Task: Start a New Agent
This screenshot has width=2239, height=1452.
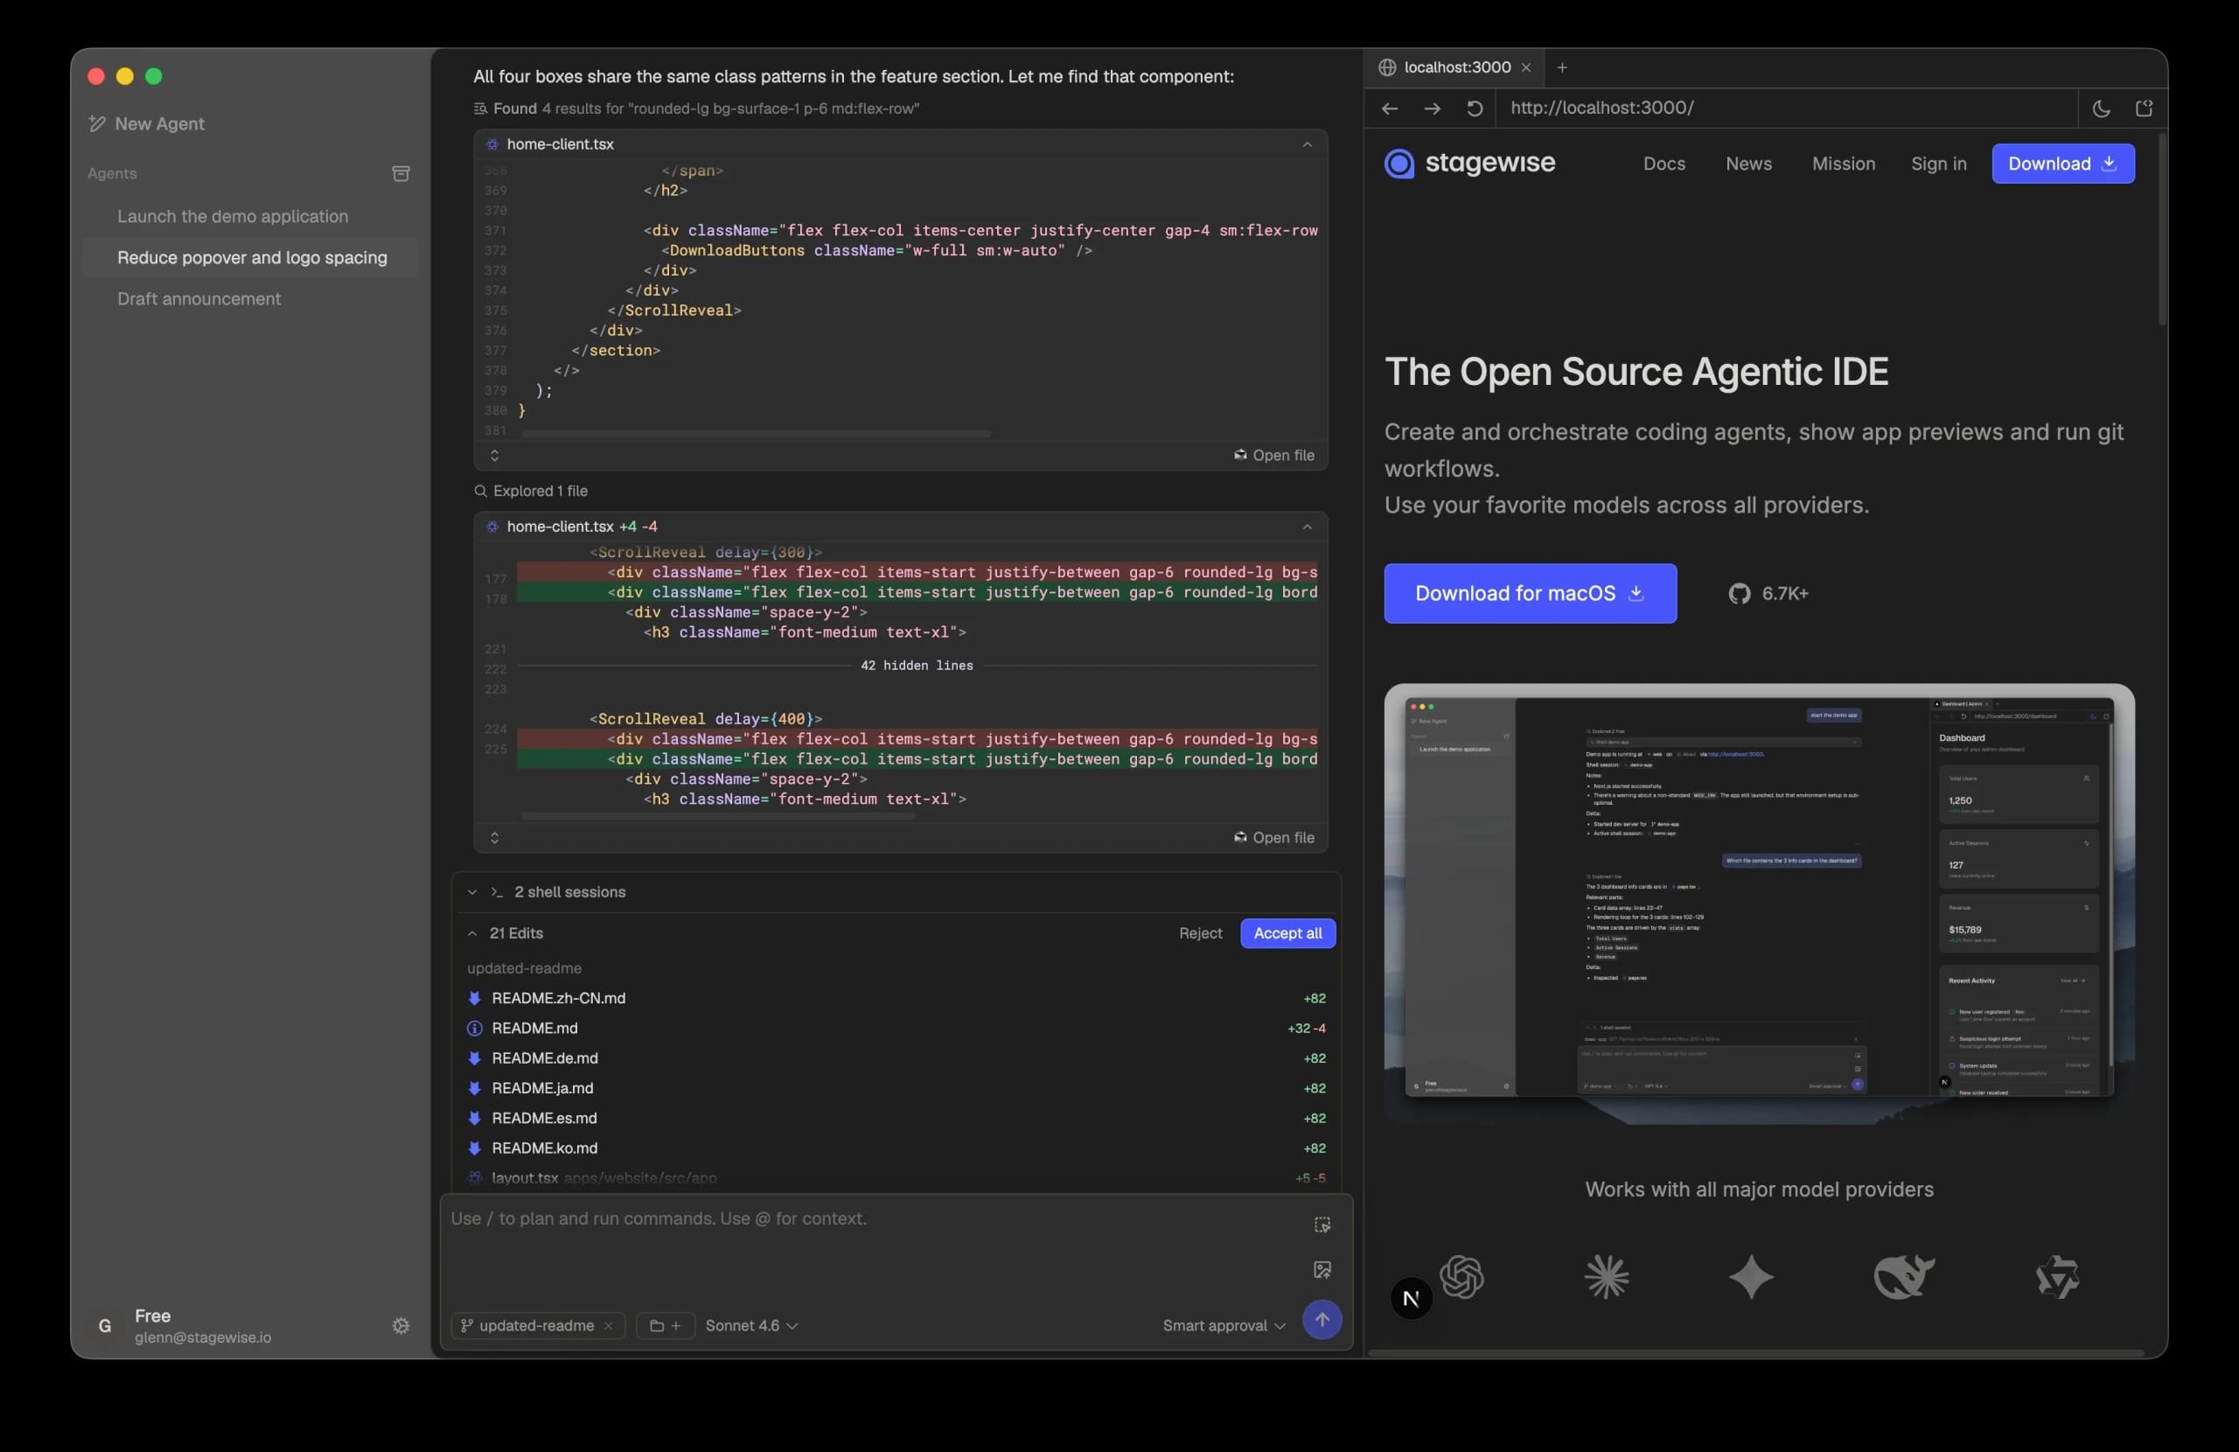Action: click(x=147, y=123)
